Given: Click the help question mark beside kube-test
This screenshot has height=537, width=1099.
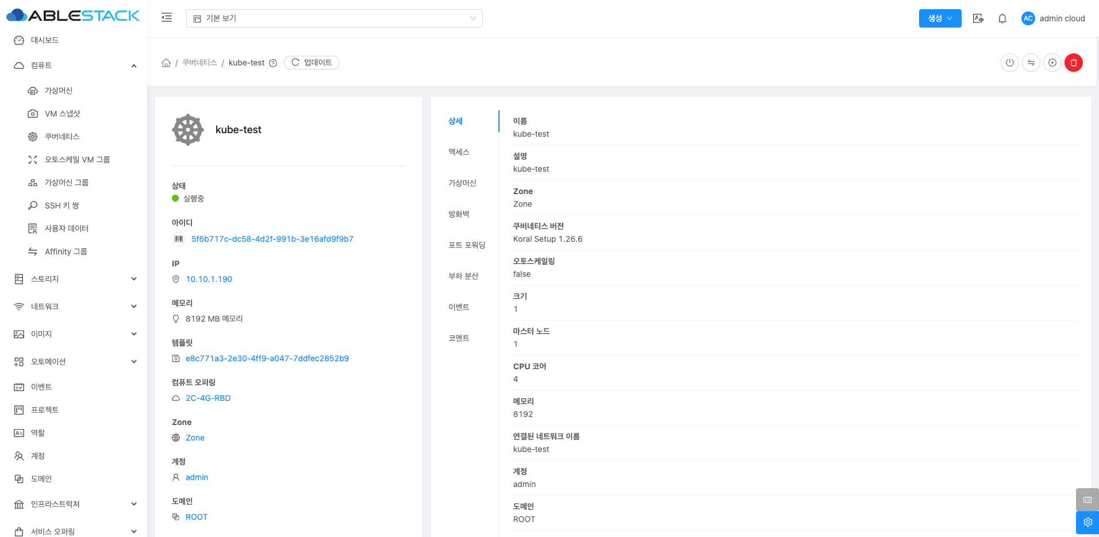Looking at the screenshot, I should tap(273, 63).
